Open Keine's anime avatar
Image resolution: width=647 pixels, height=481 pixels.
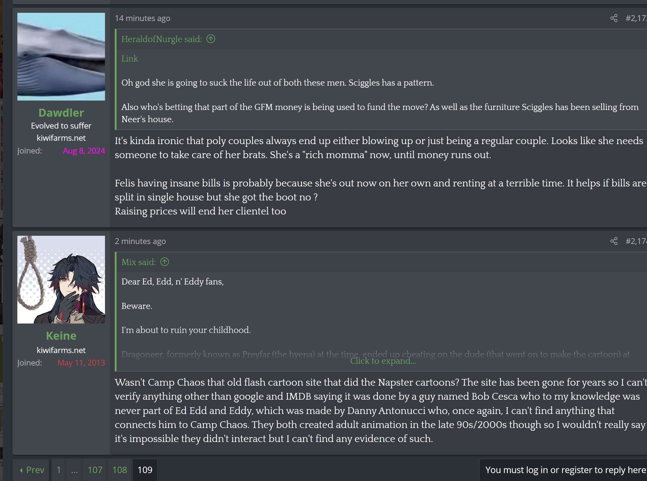[x=61, y=280]
